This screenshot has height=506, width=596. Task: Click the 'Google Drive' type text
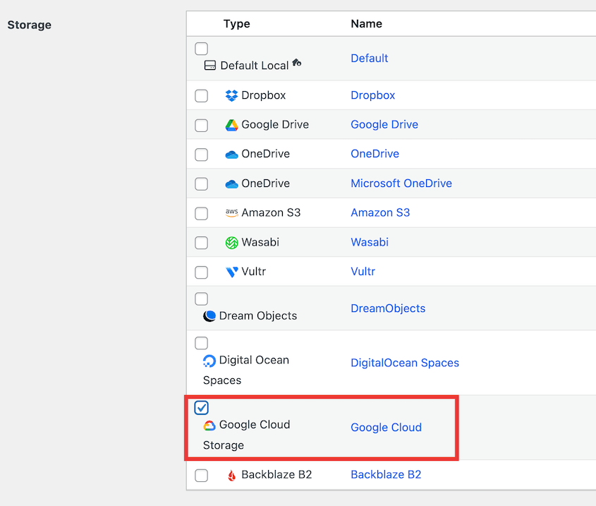point(275,124)
